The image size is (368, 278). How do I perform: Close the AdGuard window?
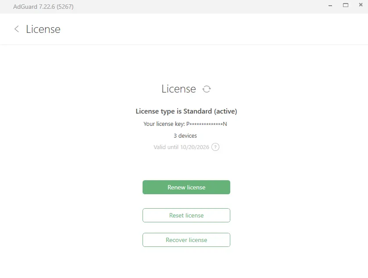(x=361, y=5)
